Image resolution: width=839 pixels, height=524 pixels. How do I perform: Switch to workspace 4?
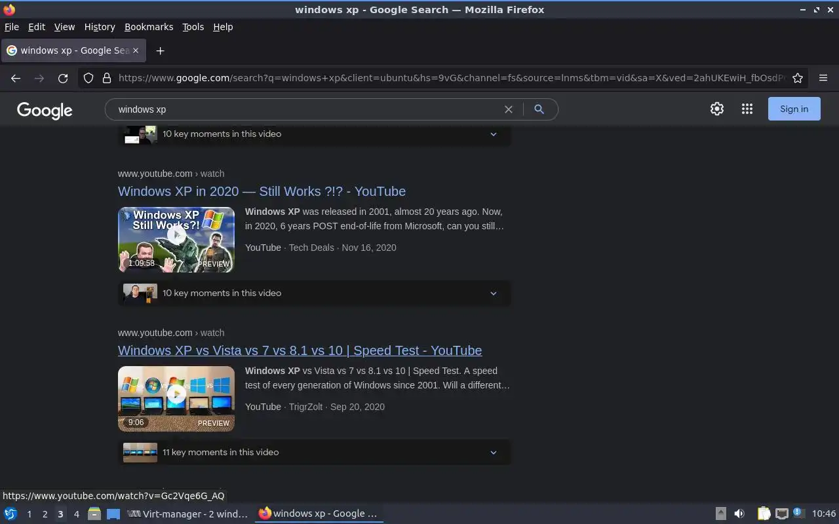[76, 514]
